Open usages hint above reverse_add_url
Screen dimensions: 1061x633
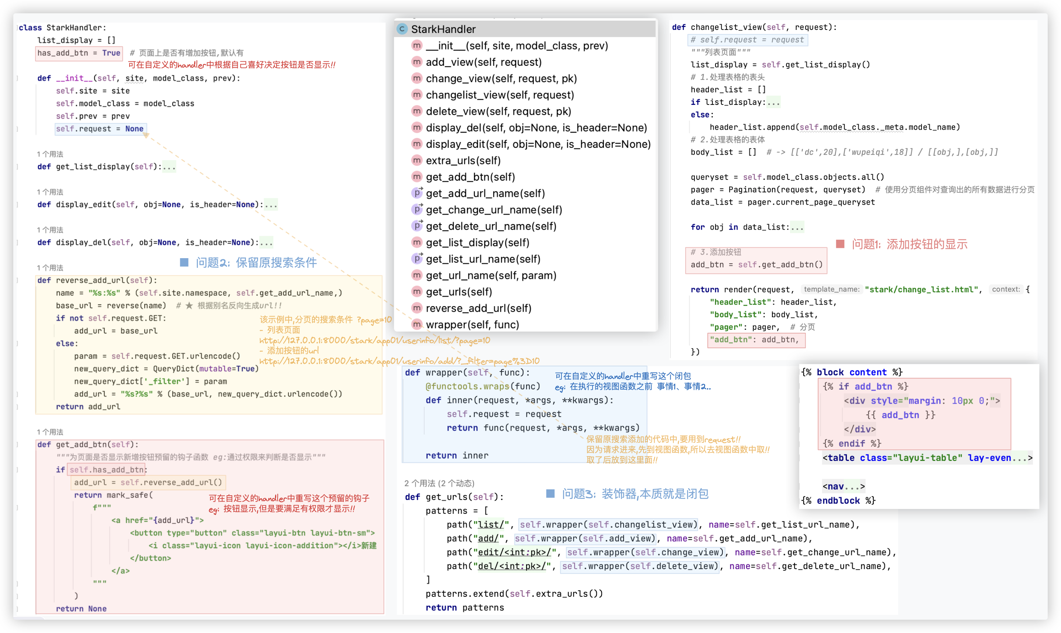point(50,268)
